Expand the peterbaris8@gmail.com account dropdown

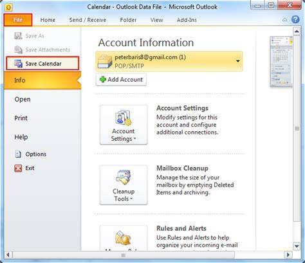coord(237,61)
